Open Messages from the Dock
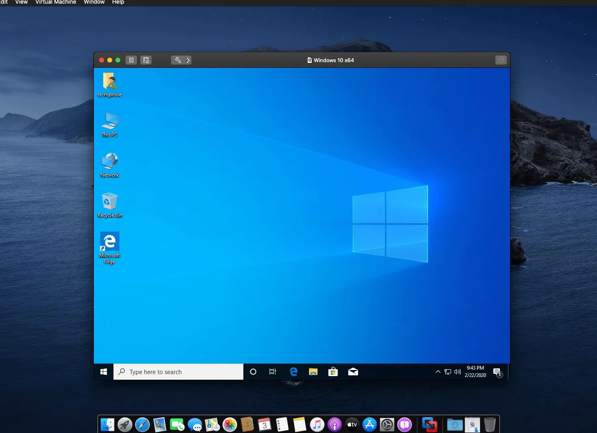 tap(195, 425)
